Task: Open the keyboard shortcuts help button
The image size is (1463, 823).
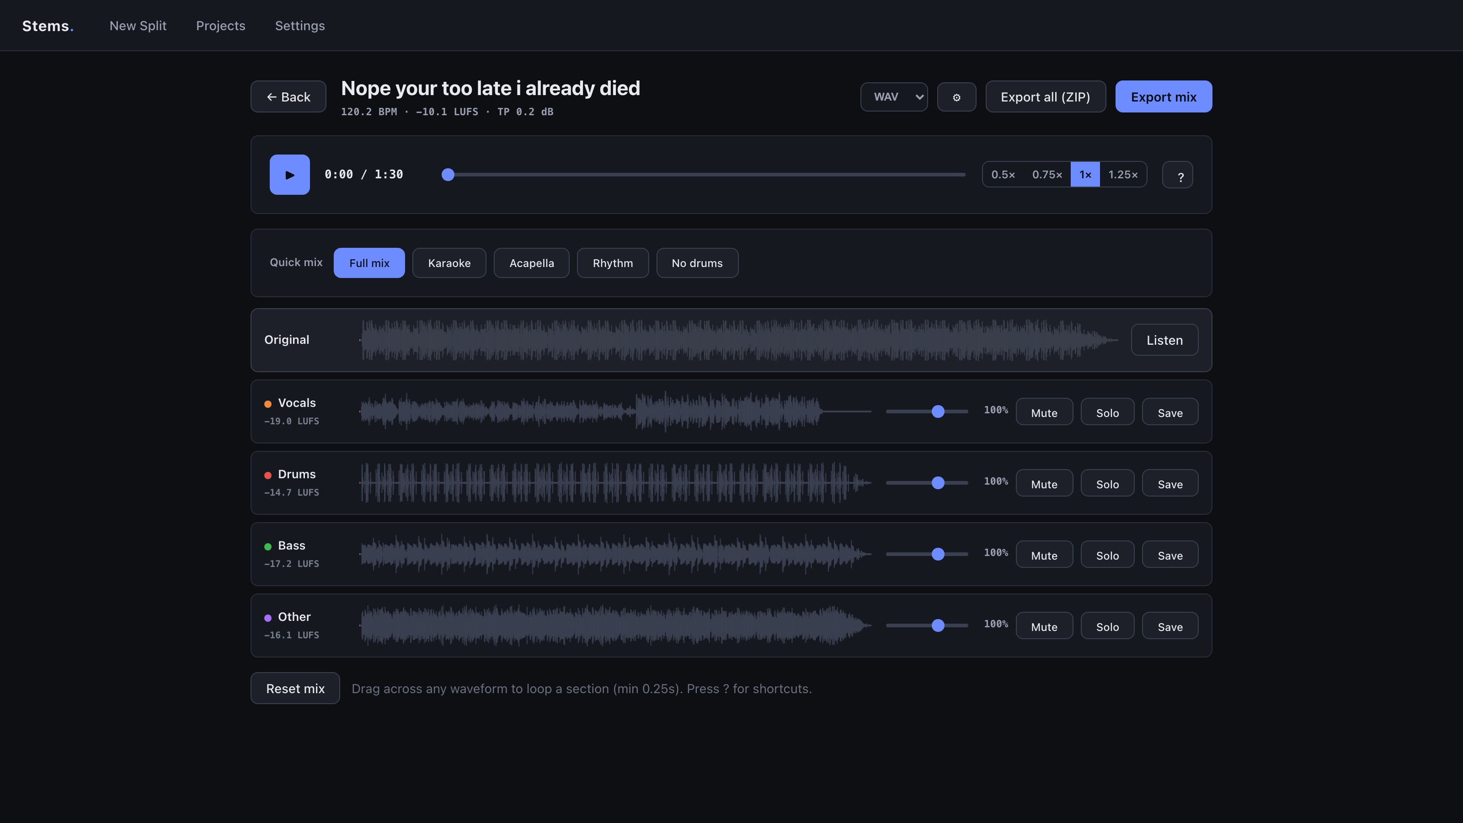Action: [x=1177, y=175]
